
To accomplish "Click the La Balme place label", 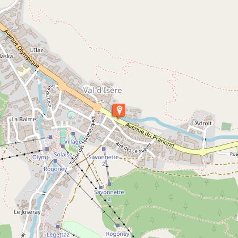I will click(x=24, y=120).
